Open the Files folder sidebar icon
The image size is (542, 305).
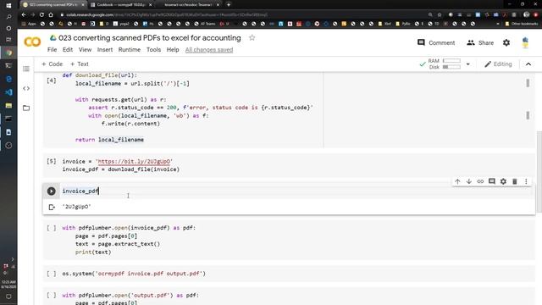[26, 108]
